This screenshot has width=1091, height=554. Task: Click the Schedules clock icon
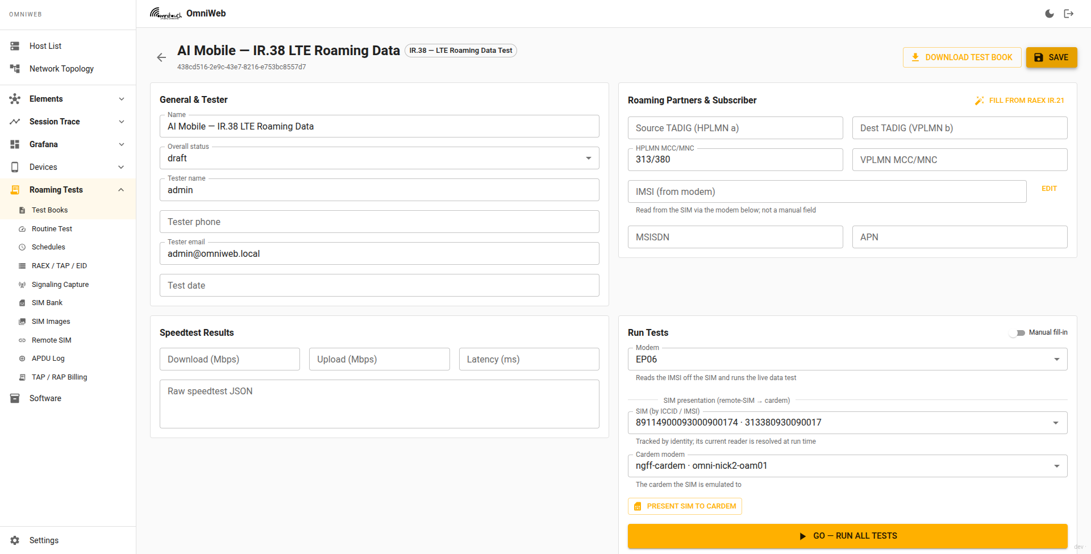22,247
